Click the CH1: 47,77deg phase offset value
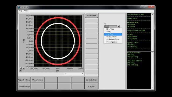Image resolution: width=172 pixels, height=97 pixels. 132,47
